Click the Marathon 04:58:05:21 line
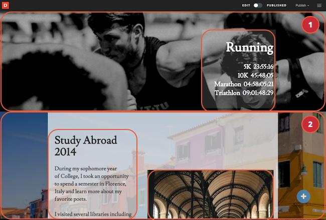Viewport: 326px width, 220px height. (x=244, y=84)
